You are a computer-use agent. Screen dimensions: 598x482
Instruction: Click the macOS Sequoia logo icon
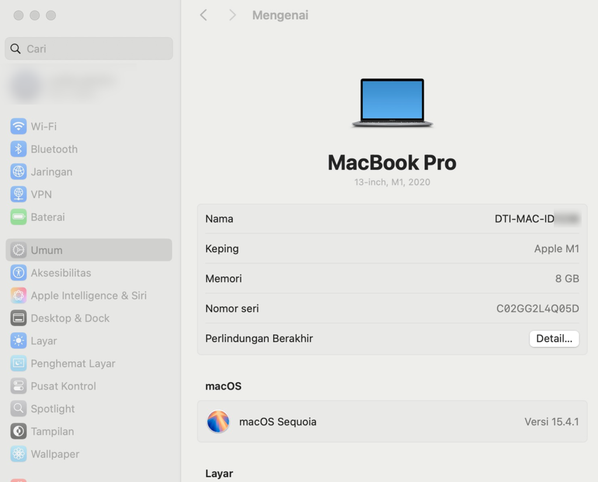point(218,422)
